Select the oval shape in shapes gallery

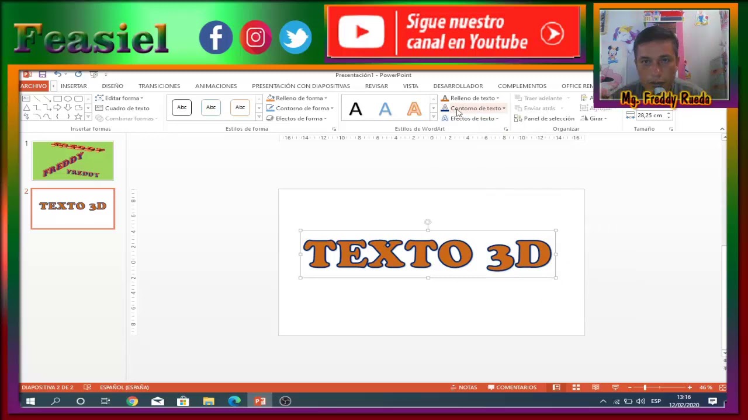[x=68, y=99]
